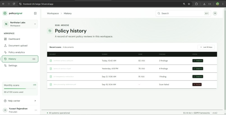The width and height of the screenshot is (226, 115).
Task: Click the Help center question-mark icon
Action: tap(5, 101)
